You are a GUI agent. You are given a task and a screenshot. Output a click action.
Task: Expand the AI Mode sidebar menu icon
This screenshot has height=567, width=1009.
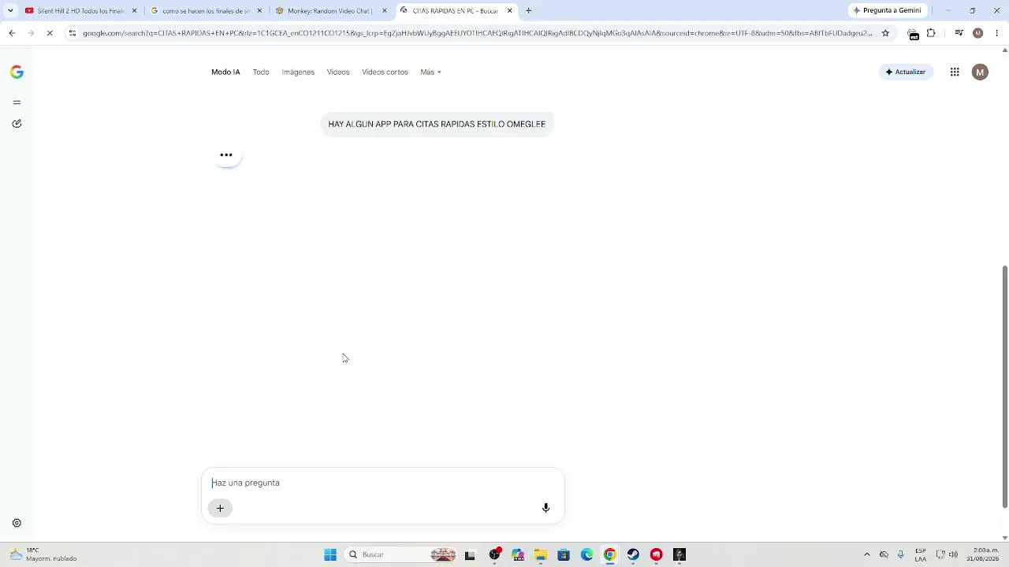[x=17, y=102]
